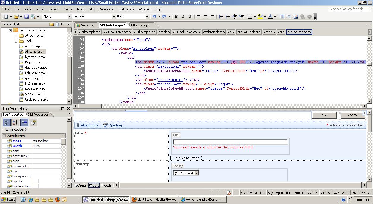Click the first <td.ms-toolbar> quick tag selector
Screen dimensions: 373x204
tap(249, 32)
